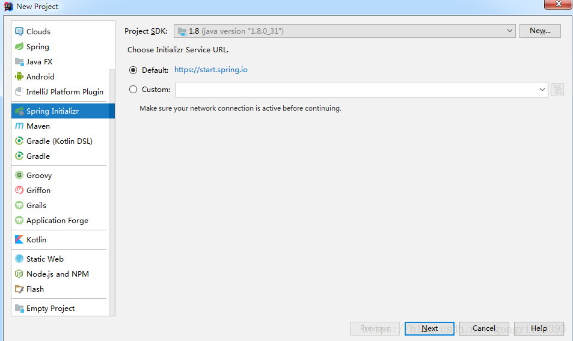
Task: Click the New... SDK button
Action: click(540, 31)
